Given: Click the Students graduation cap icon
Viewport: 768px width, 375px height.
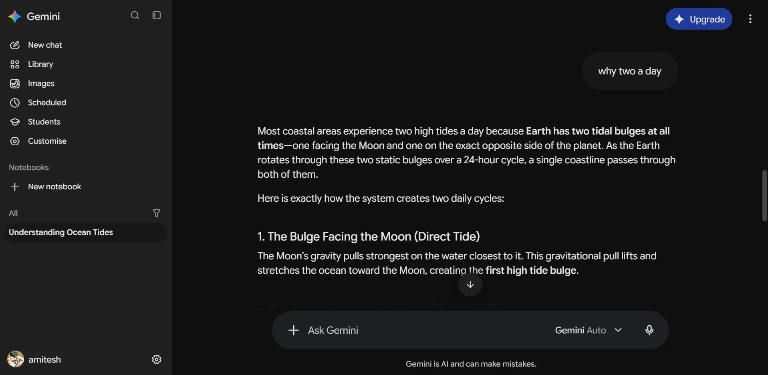Looking at the screenshot, I should pos(15,122).
